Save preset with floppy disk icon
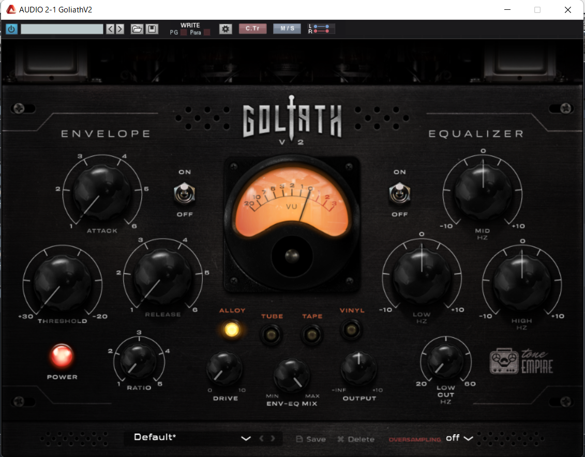This screenshot has width=585, height=457. pyautogui.click(x=152, y=29)
